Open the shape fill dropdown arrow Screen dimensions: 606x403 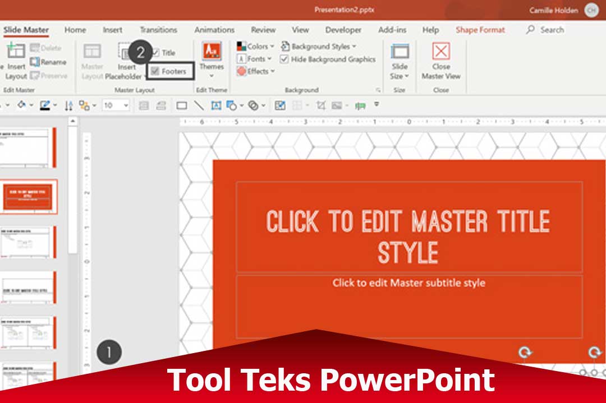[x=31, y=105]
